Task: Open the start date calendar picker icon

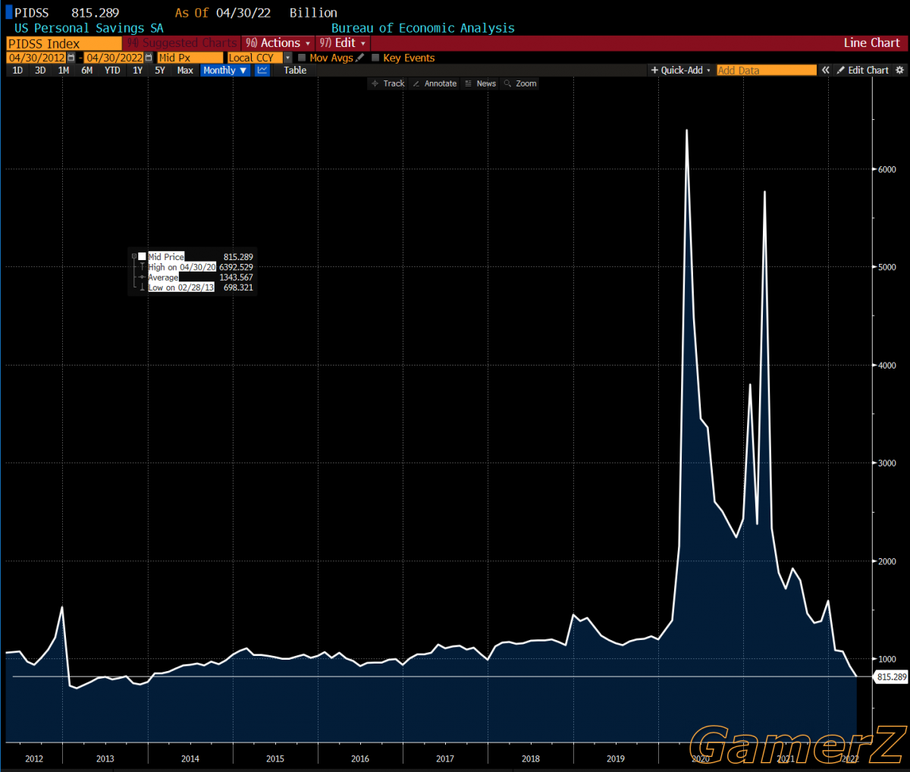Action: 71,58
